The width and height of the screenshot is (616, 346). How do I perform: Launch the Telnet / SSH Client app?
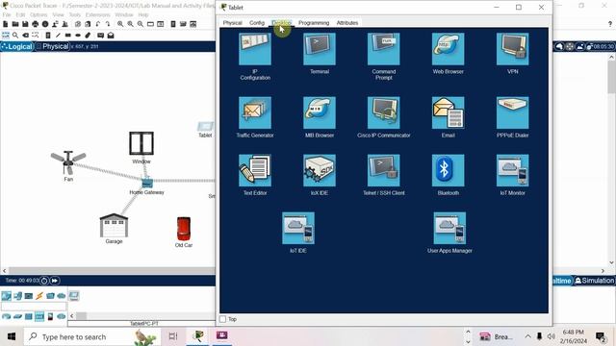click(x=383, y=170)
